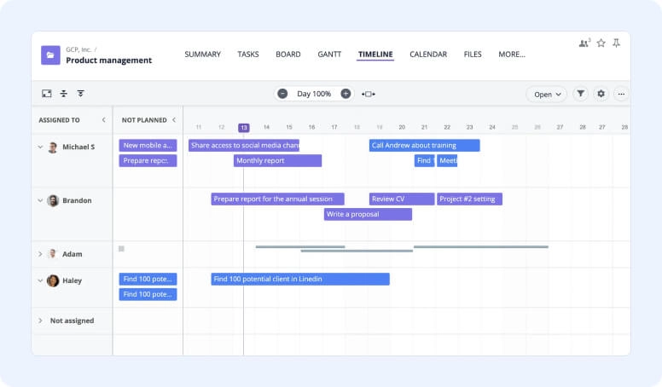Click the purple project folder icon
This screenshot has width=662, height=387.
(x=50, y=55)
